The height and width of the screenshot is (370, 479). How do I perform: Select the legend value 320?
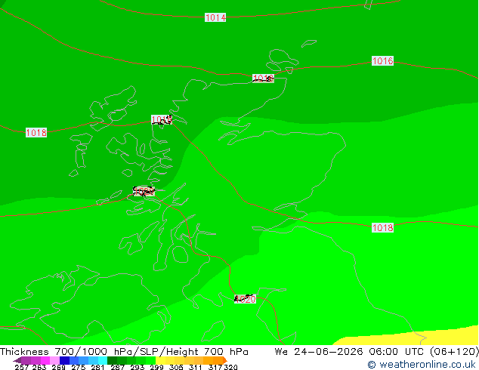point(230,367)
